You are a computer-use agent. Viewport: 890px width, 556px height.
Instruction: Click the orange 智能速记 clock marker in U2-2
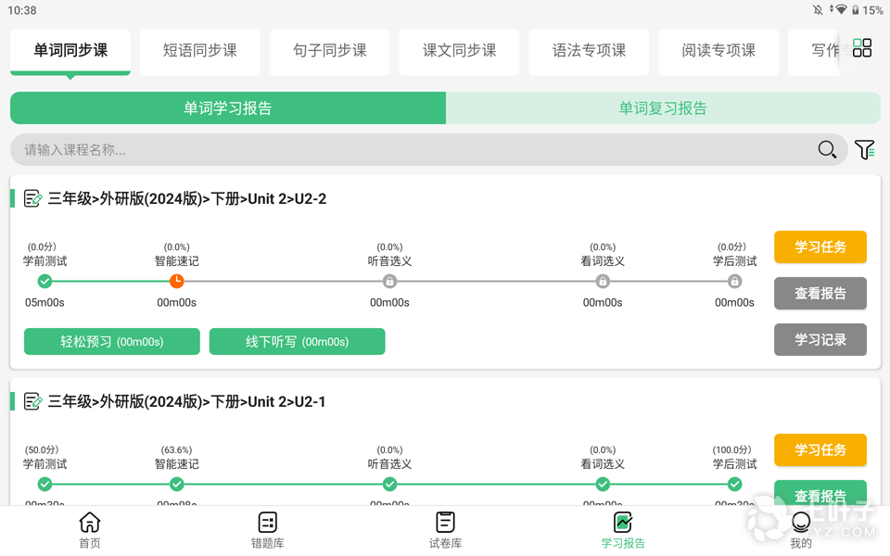(x=176, y=282)
